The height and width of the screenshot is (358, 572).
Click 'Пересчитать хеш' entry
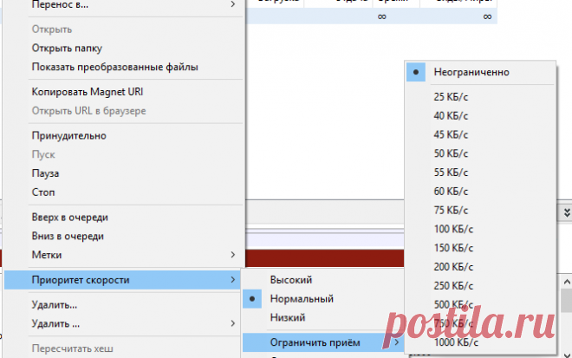coord(122,348)
